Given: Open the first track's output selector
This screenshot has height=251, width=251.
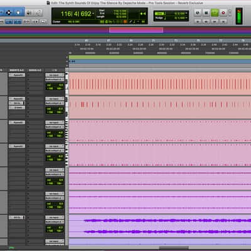Looking at the screenshot, I should [55, 79].
